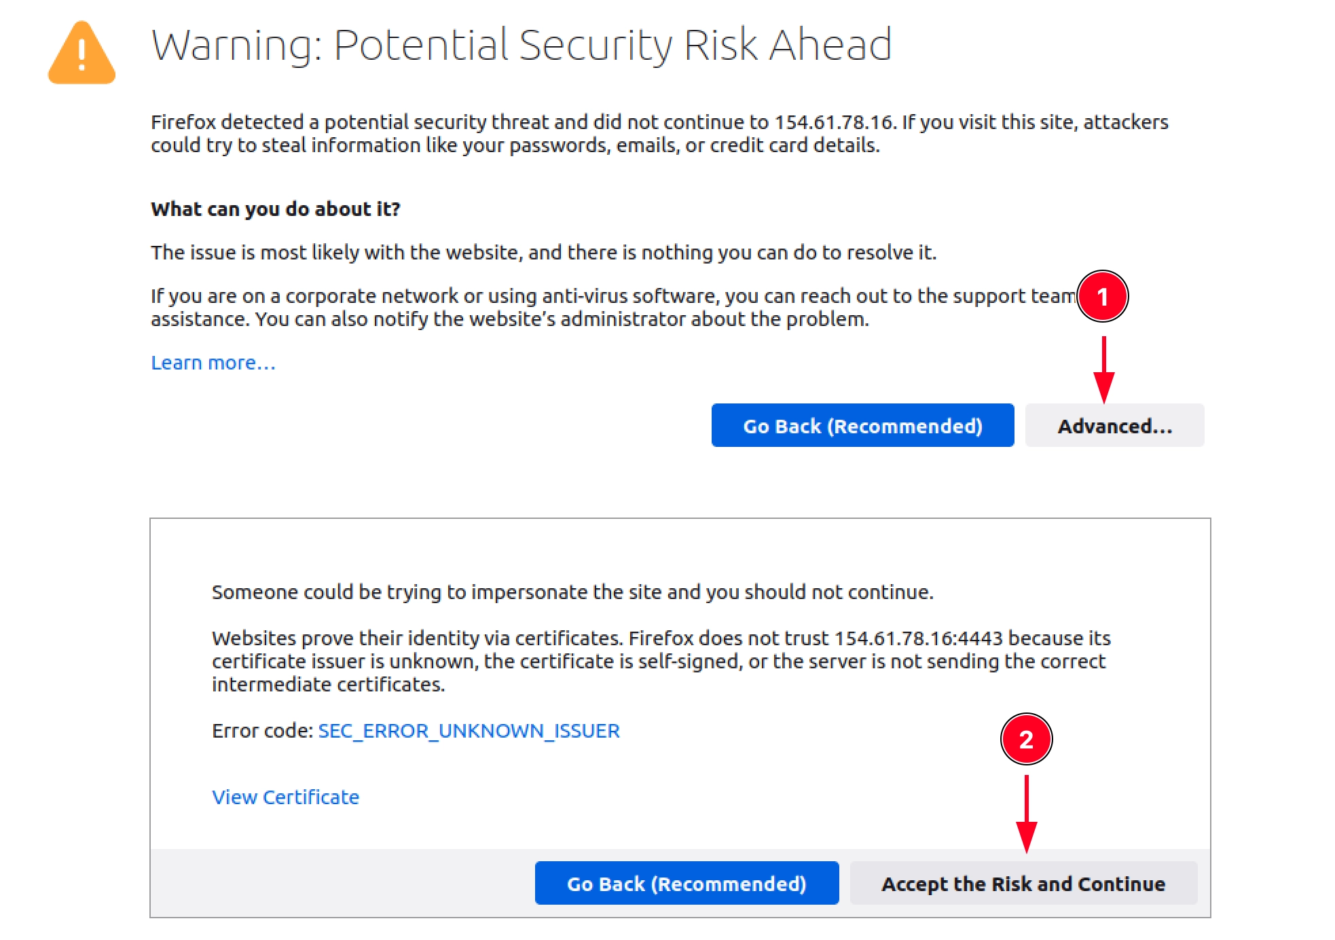The width and height of the screenshot is (1335, 940).
Task: Click the Error code: label text
Action: point(262,731)
